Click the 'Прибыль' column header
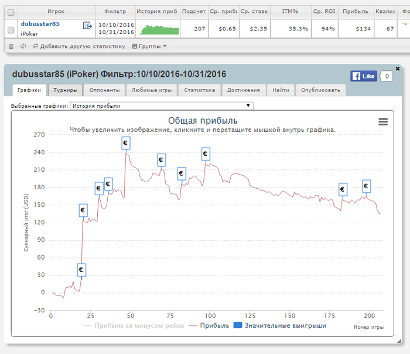 coord(356,12)
